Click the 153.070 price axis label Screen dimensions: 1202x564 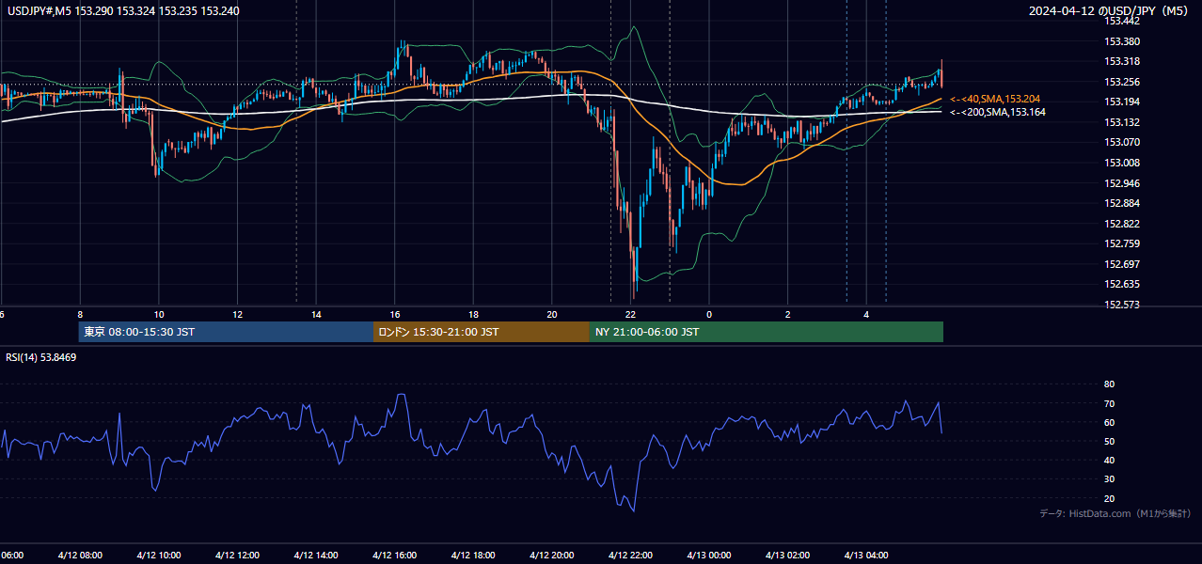click(x=1121, y=142)
